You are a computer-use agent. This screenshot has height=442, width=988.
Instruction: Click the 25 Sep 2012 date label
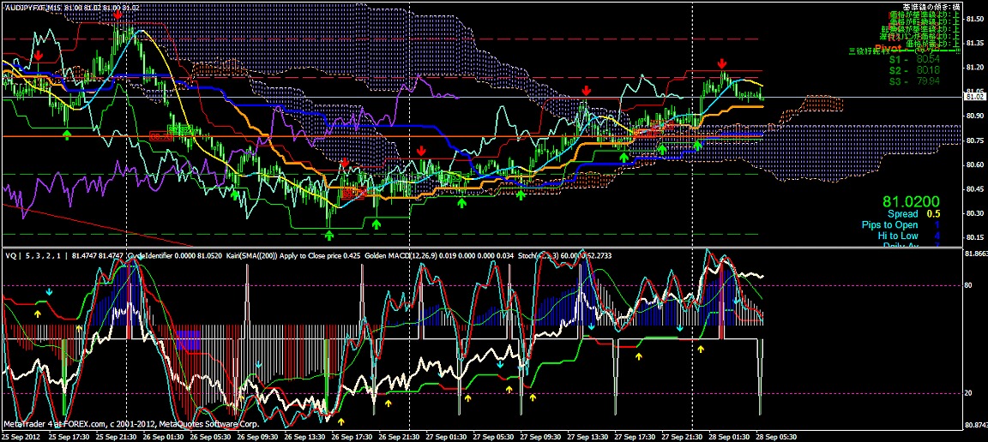point(21,436)
